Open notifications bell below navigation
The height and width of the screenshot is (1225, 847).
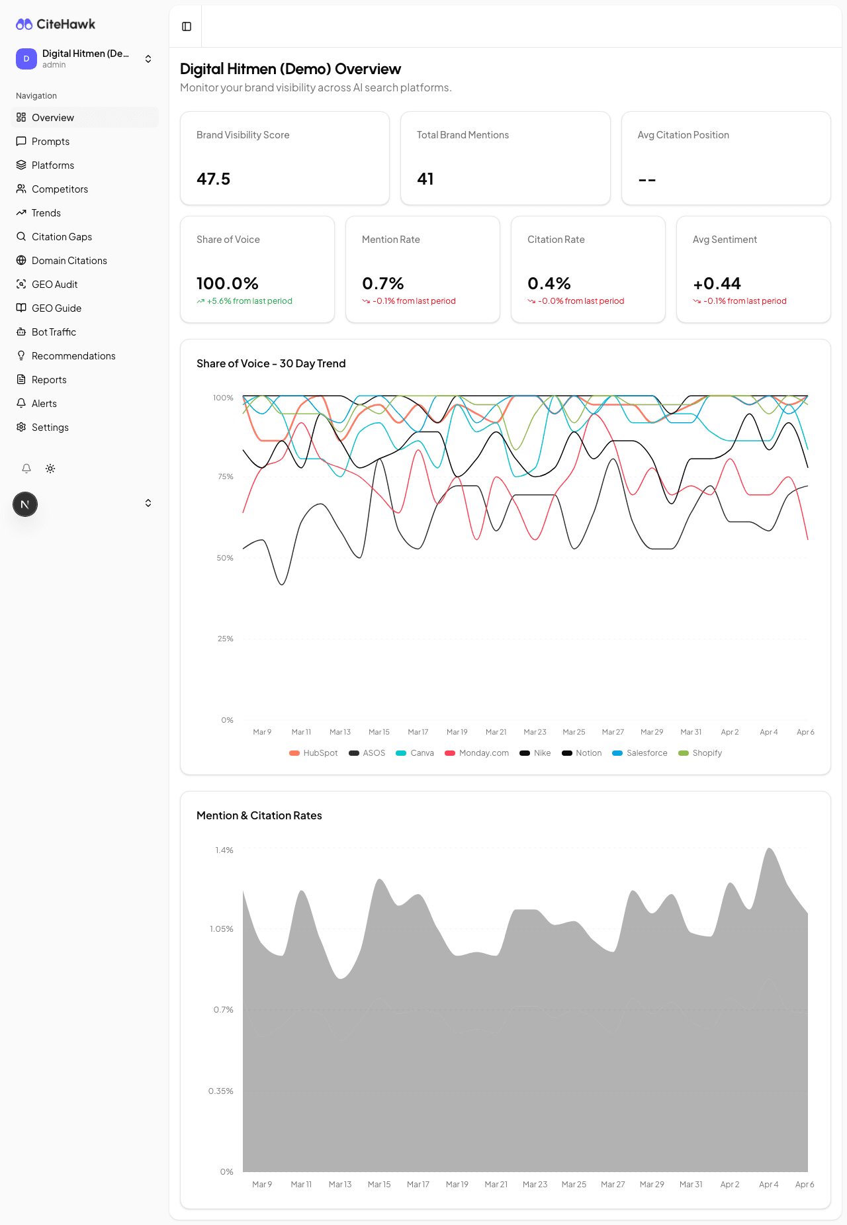click(x=26, y=469)
